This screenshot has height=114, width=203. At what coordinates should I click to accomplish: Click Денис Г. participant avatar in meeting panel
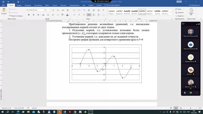point(191,70)
